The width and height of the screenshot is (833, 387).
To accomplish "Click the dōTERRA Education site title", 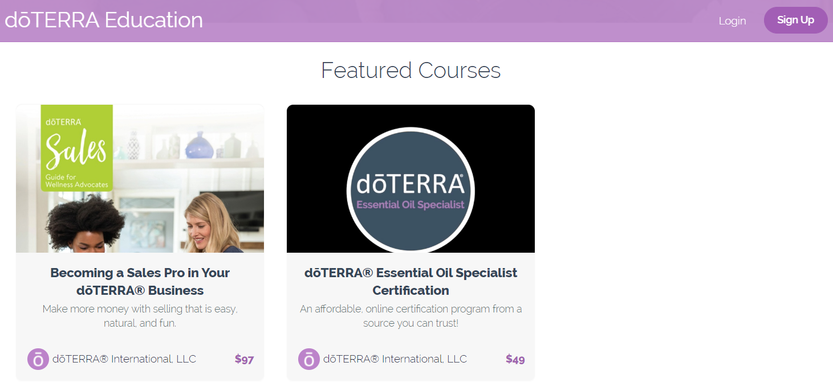I will click(x=104, y=20).
